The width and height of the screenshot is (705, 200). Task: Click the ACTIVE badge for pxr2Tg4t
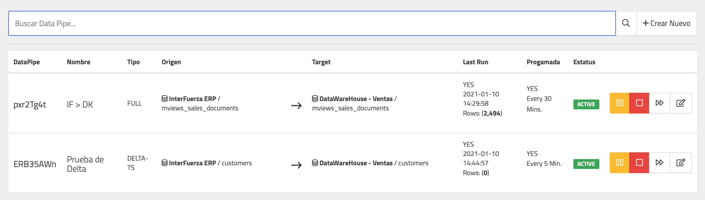[x=586, y=104]
